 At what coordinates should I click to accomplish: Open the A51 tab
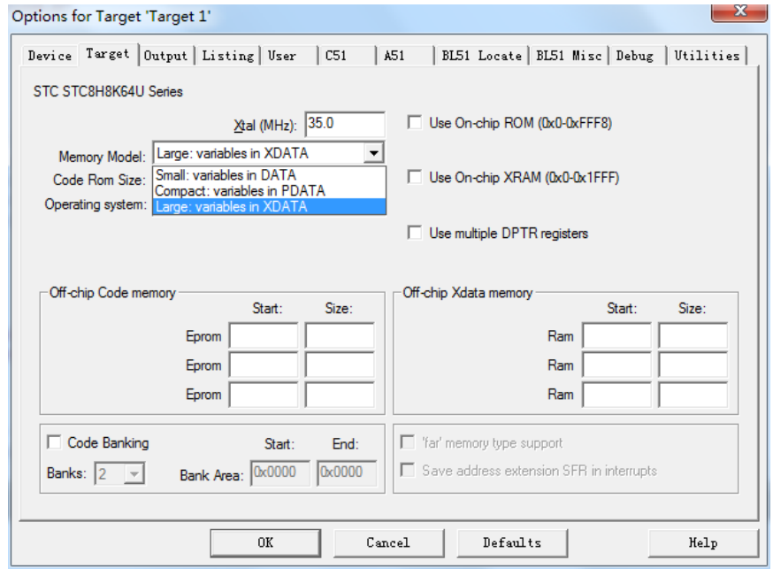click(x=405, y=56)
